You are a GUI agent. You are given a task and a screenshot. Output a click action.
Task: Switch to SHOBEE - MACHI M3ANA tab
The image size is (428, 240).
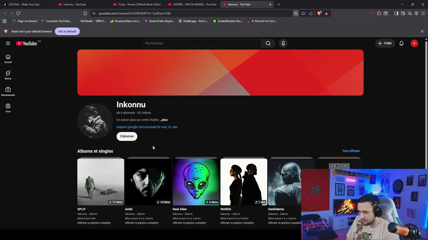click(x=192, y=4)
